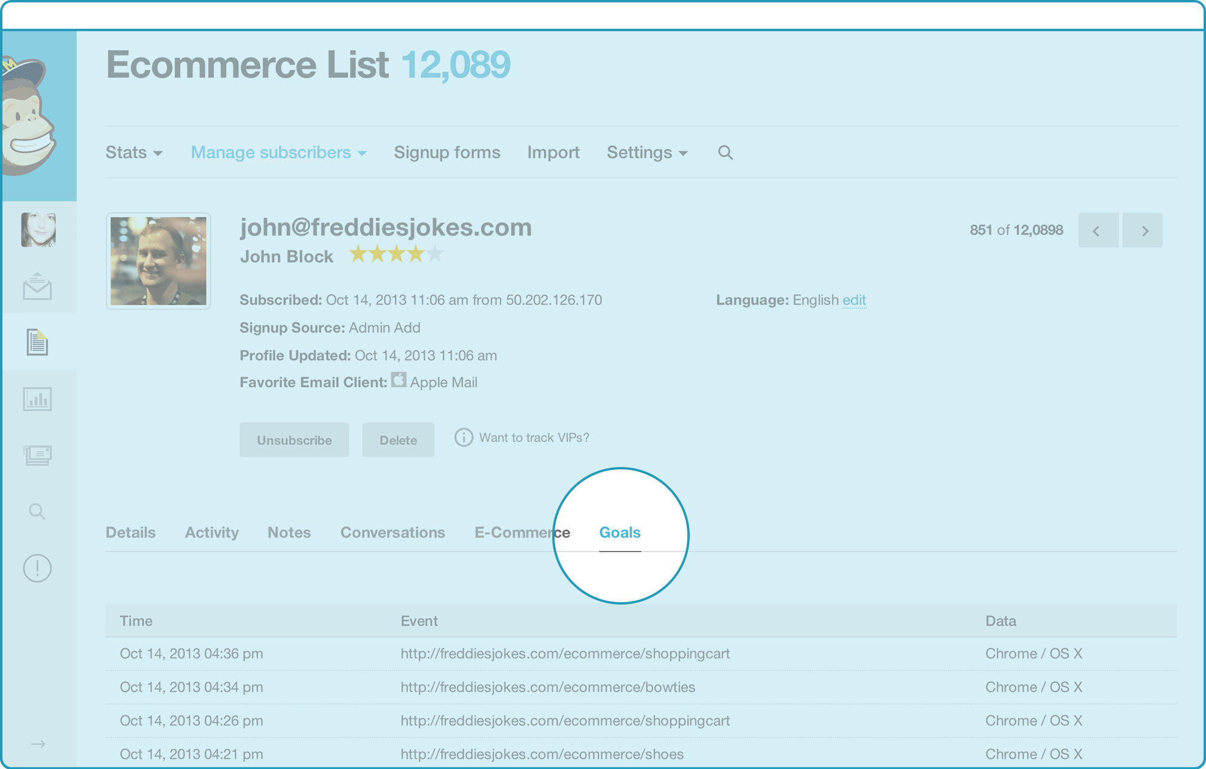Click the autoresponders stacked cards icon
The height and width of the screenshot is (769, 1206).
click(37, 455)
